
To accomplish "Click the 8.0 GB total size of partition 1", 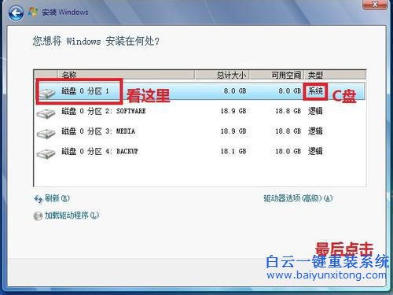I will click(235, 91).
